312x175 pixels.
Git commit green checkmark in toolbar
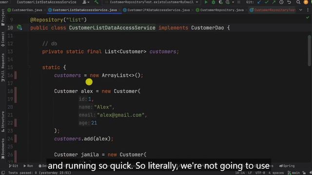(267, 2)
